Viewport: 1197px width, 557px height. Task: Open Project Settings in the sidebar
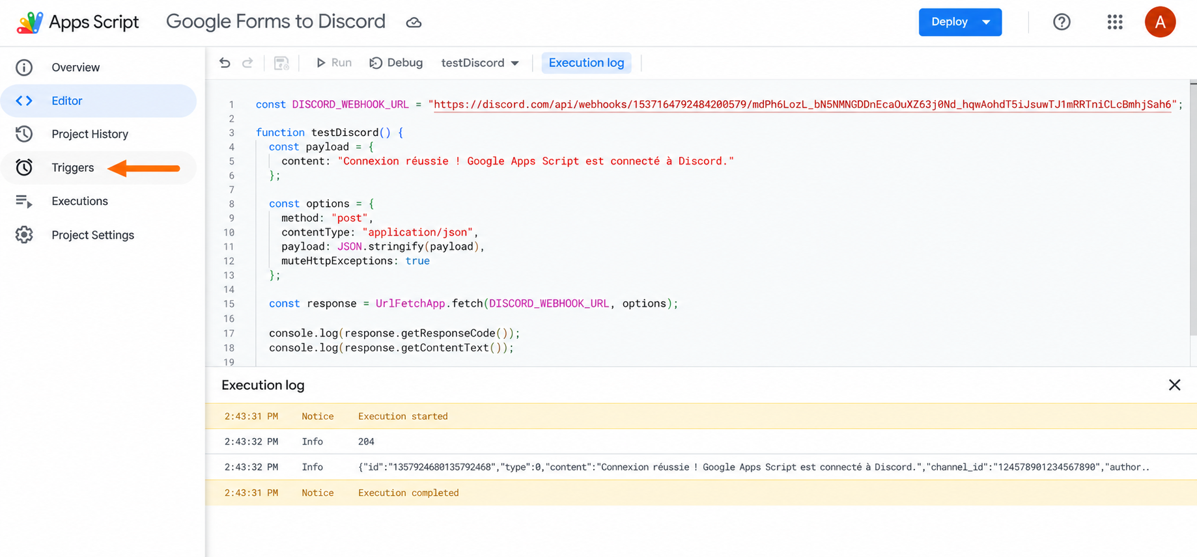click(98, 235)
